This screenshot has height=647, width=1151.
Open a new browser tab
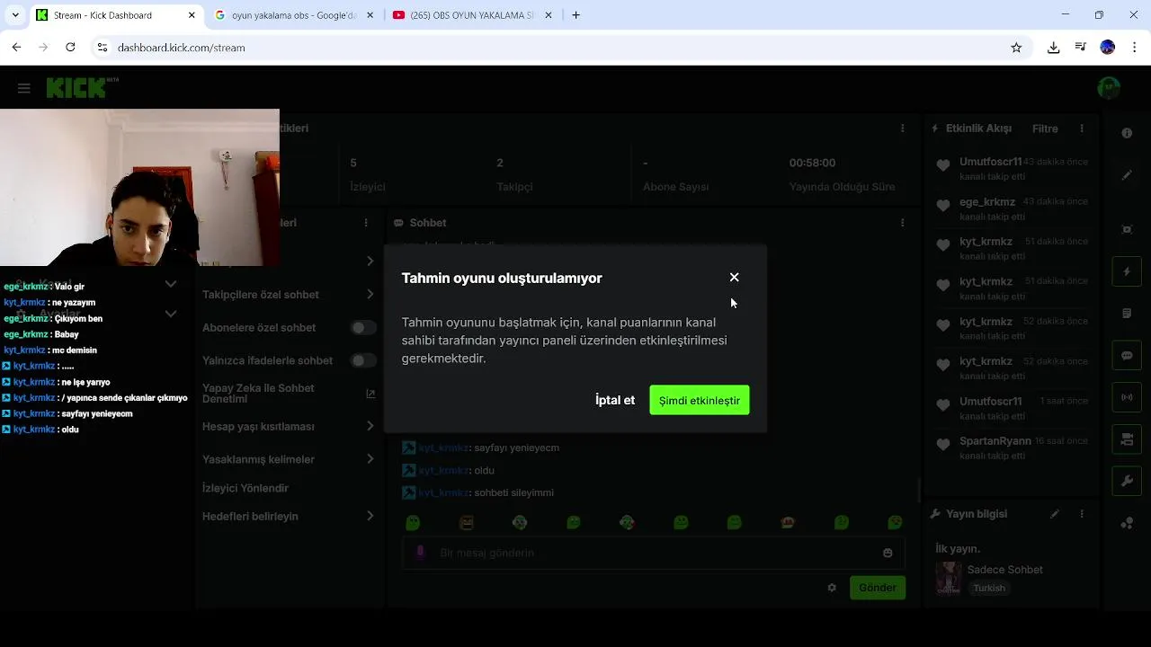point(575,15)
